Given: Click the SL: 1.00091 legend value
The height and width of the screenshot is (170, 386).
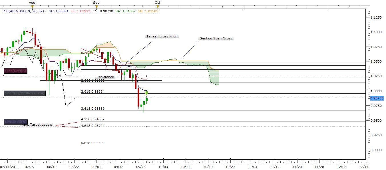Looking at the screenshot, I should tap(59, 11).
